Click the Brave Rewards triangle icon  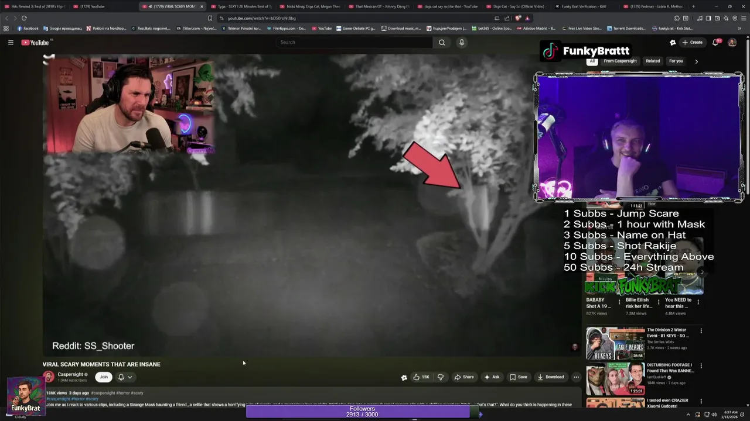(x=527, y=18)
